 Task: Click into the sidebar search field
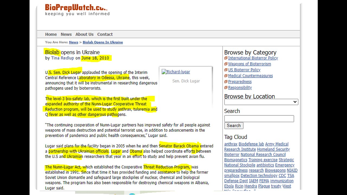(259, 119)
